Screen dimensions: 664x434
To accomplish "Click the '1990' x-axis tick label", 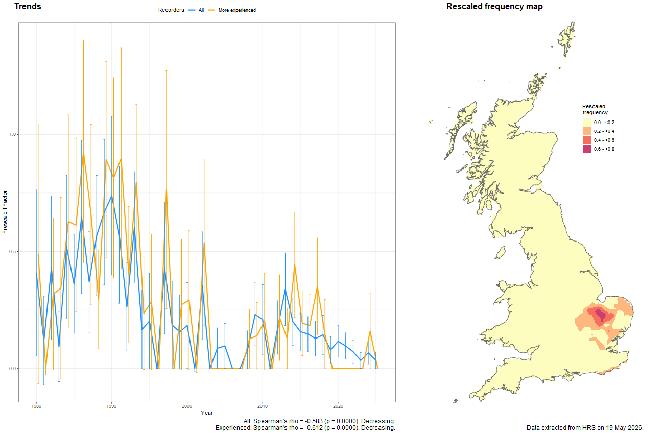I will click(x=111, y=407).
